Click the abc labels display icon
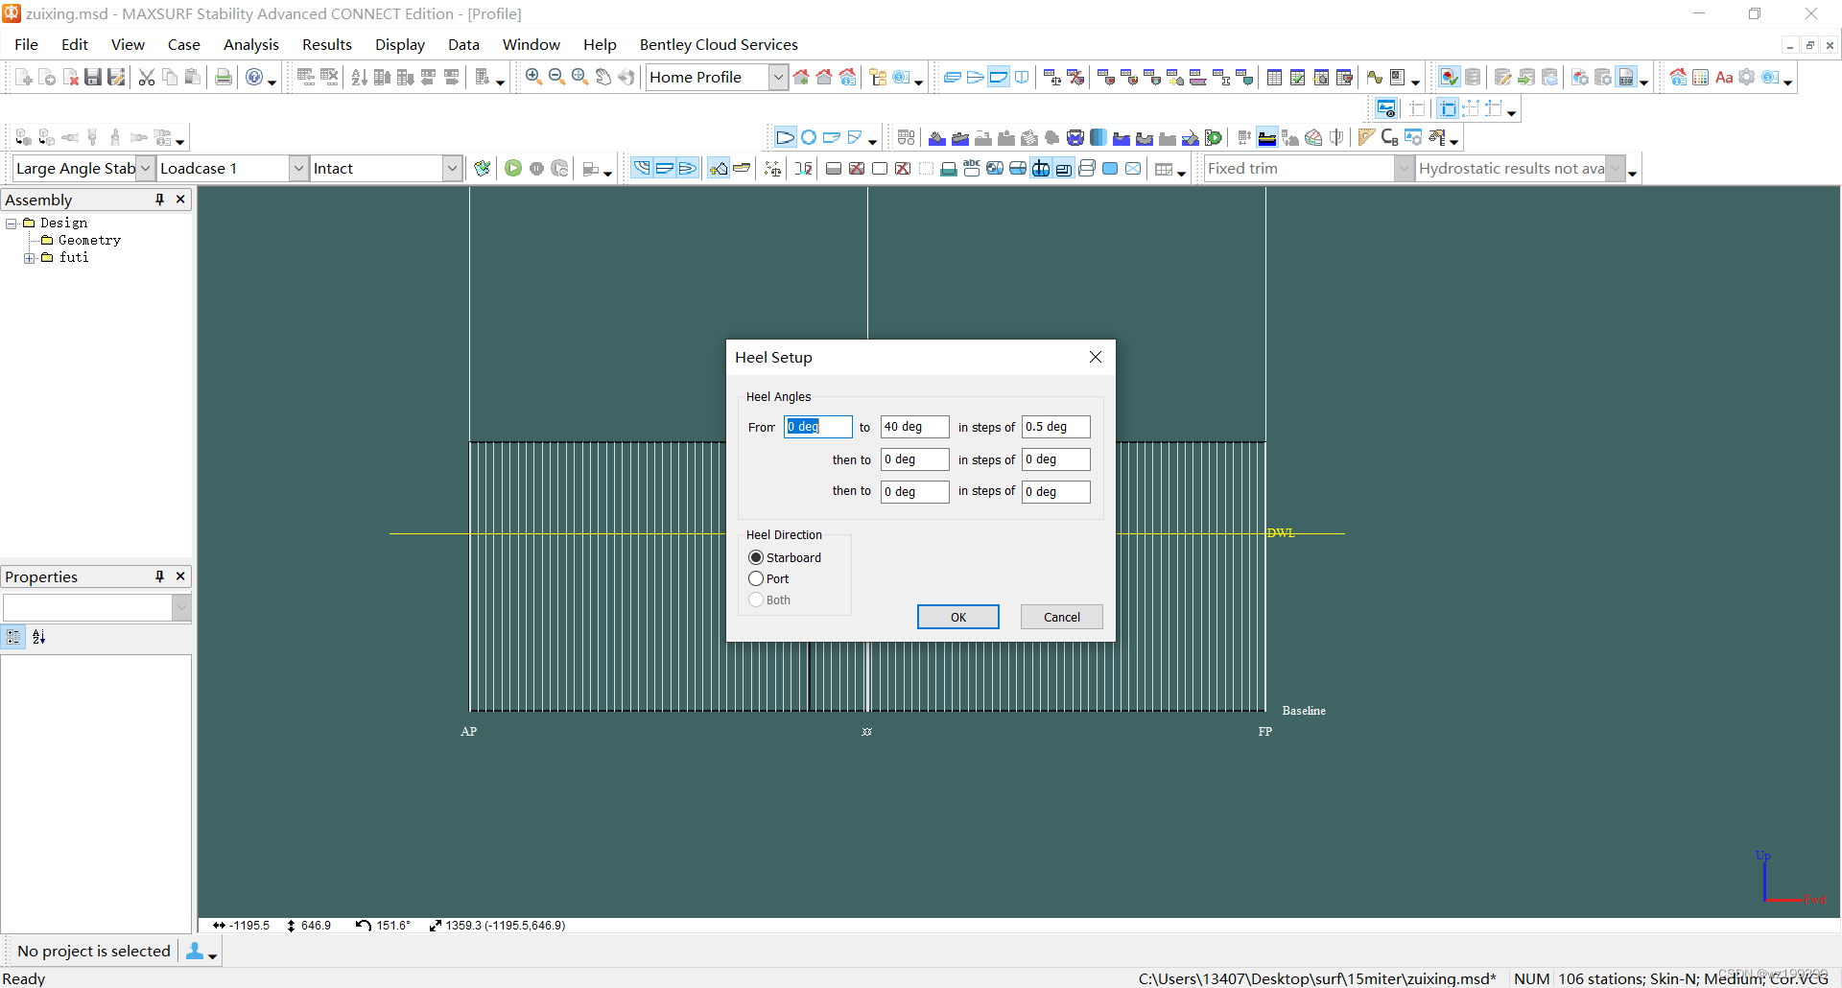 click(972, 169)
